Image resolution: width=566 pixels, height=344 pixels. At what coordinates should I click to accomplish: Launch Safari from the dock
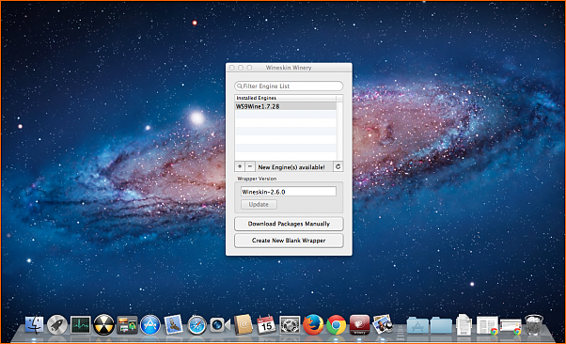197,324
